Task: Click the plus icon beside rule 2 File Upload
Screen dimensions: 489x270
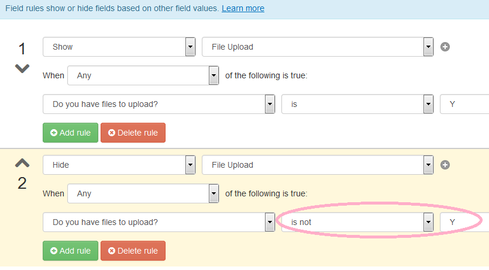Action: [x=445, y=165]
